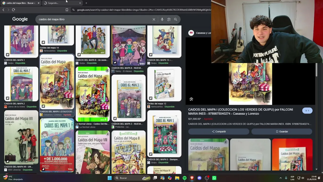This screenshot has width=323, height=182.
Task: Open the 'Caídos del mapa 14' result caption
Action: [49, 48]
